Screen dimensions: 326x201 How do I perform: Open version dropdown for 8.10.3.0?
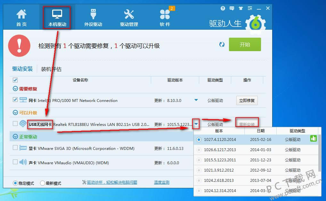tap(196, 100)
